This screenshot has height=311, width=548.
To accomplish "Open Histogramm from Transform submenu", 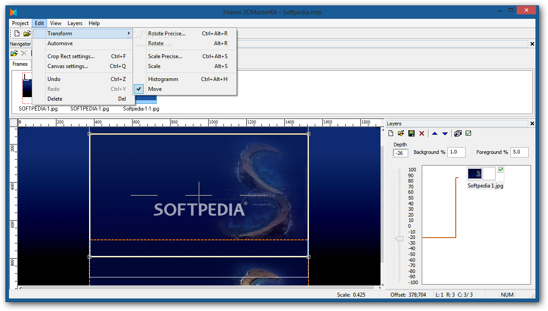I will click(185, 79).
